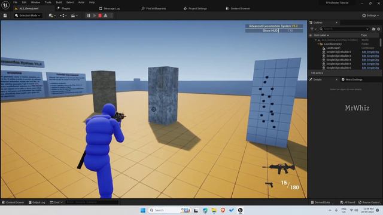383x215 pixels.
Task: Open Outliner settings gear
Action: click(x=379, y=29)
